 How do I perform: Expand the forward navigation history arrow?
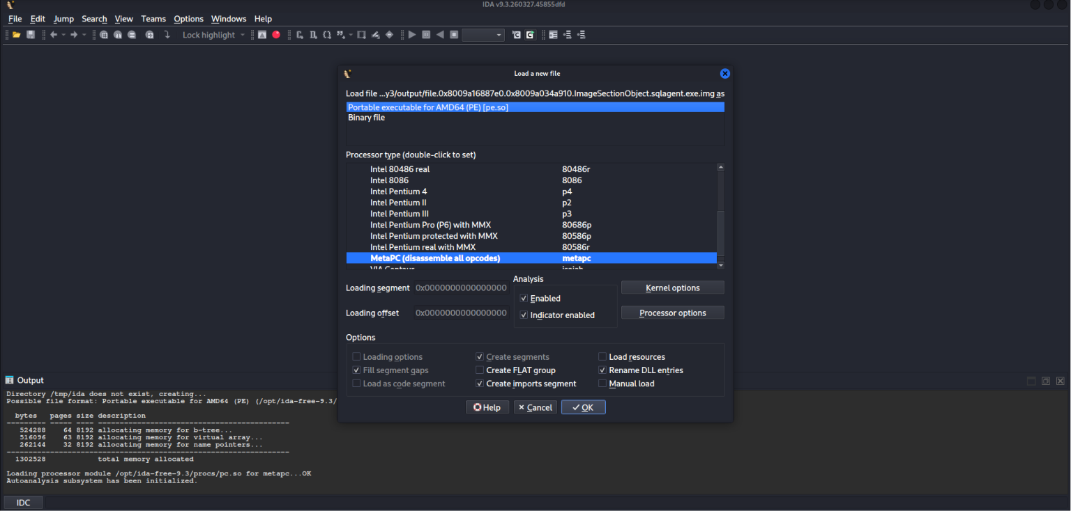click(x=84, y=35)
